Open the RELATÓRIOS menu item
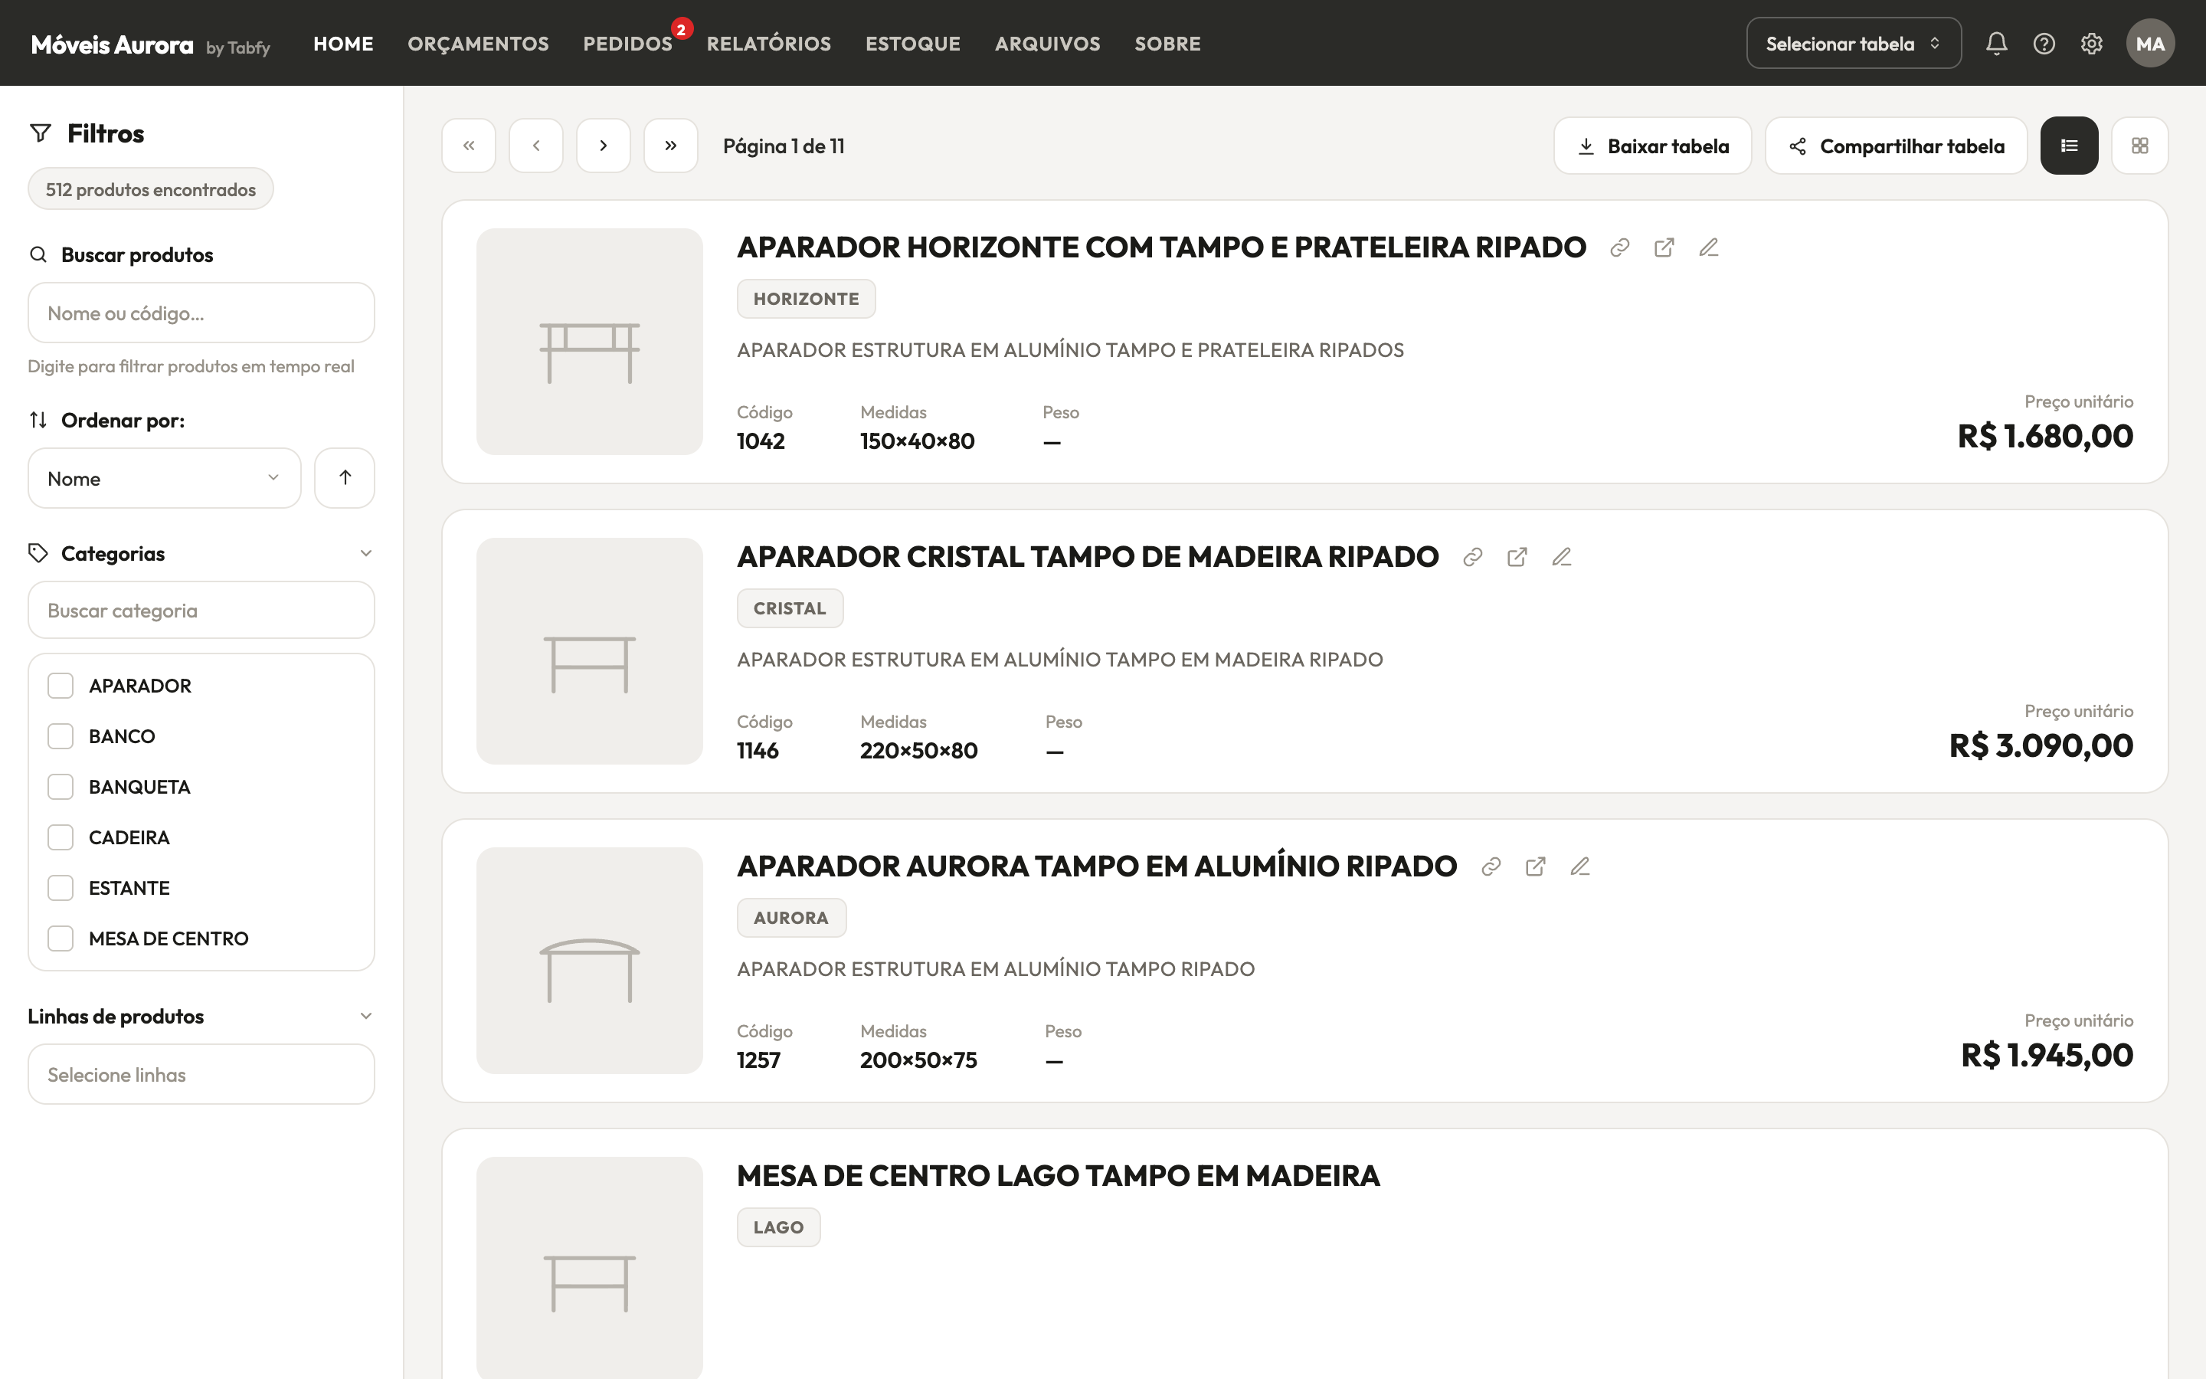This screenshot has height=1379, width=2206. 768,44
